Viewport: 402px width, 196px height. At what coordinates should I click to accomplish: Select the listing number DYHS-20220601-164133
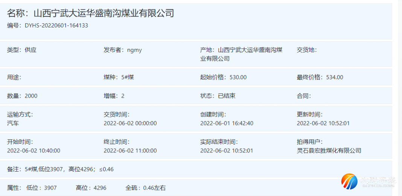56,26
